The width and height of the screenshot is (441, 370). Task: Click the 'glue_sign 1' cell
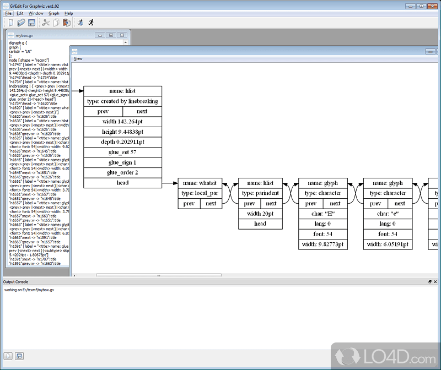click(122, 162)
